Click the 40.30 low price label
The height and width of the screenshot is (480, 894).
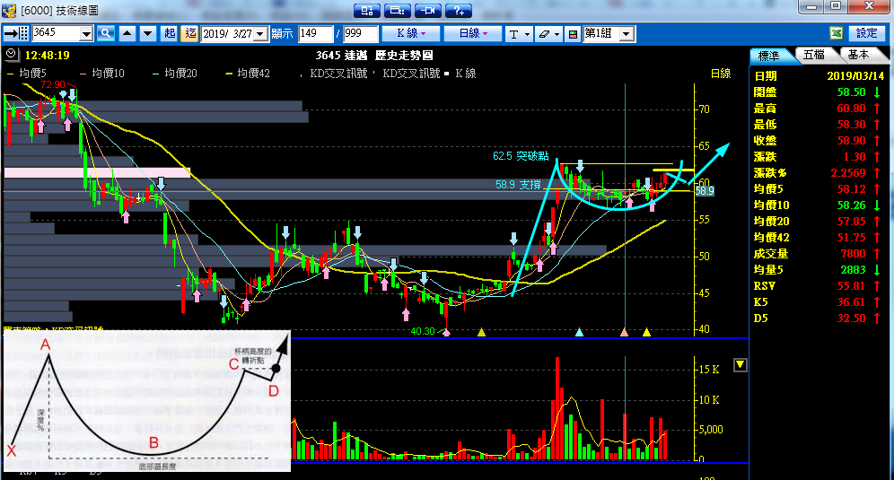pyautogui.click(x=423, y=331)
